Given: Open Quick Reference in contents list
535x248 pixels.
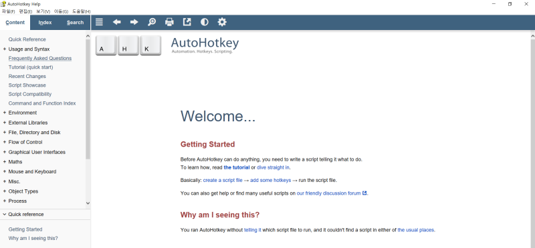Looking at the screenshot, I should [x=27, y=39].
